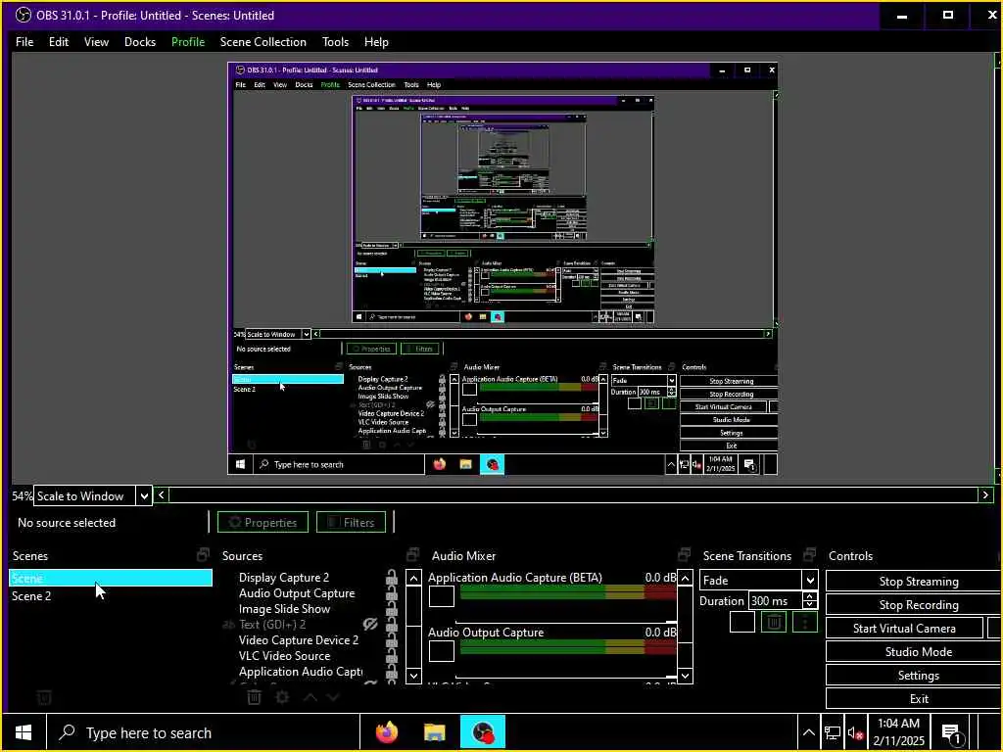
Task: Click the left arrow of the preview scrollbar
Action: (162, 494)
